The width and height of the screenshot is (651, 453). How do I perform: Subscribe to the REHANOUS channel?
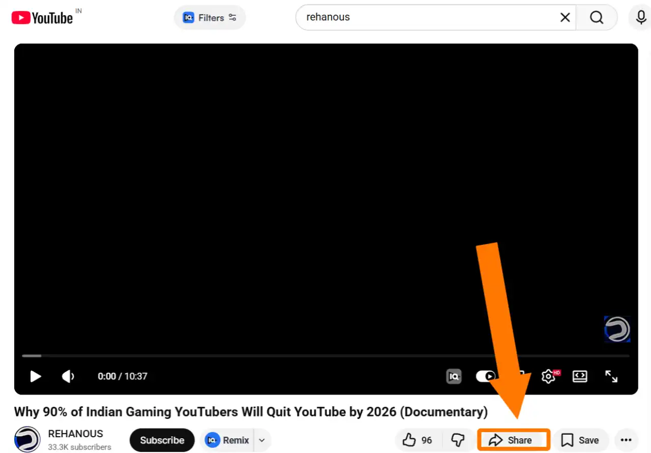(162, 440)
